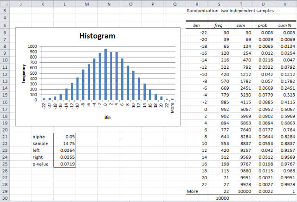This screenshot has width=297, height=202.
Task: Select row header 29
Action: pos(5,191)
